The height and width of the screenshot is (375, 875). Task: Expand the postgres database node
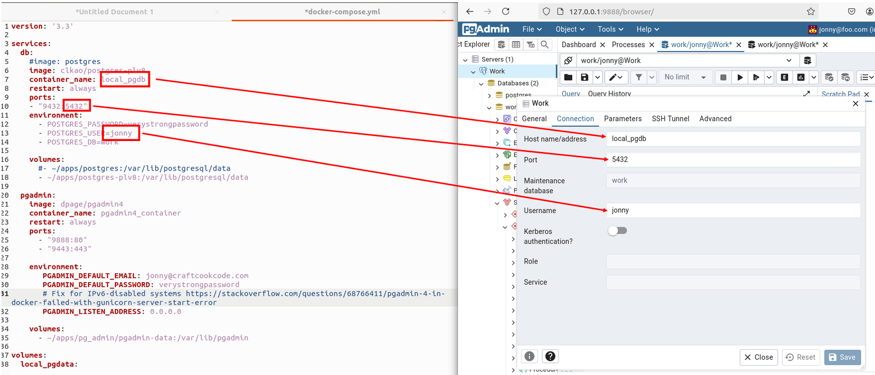[489, 95]
